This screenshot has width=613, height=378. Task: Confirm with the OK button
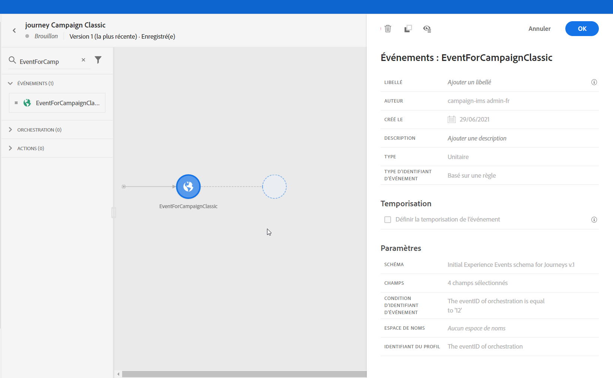tap(582, 29)
